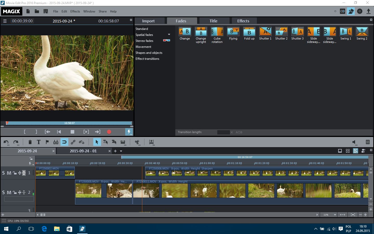Viewport: 374px width, 234px height.
Task: Mute track 1 with M button
Action: click(x=9, y=173)
